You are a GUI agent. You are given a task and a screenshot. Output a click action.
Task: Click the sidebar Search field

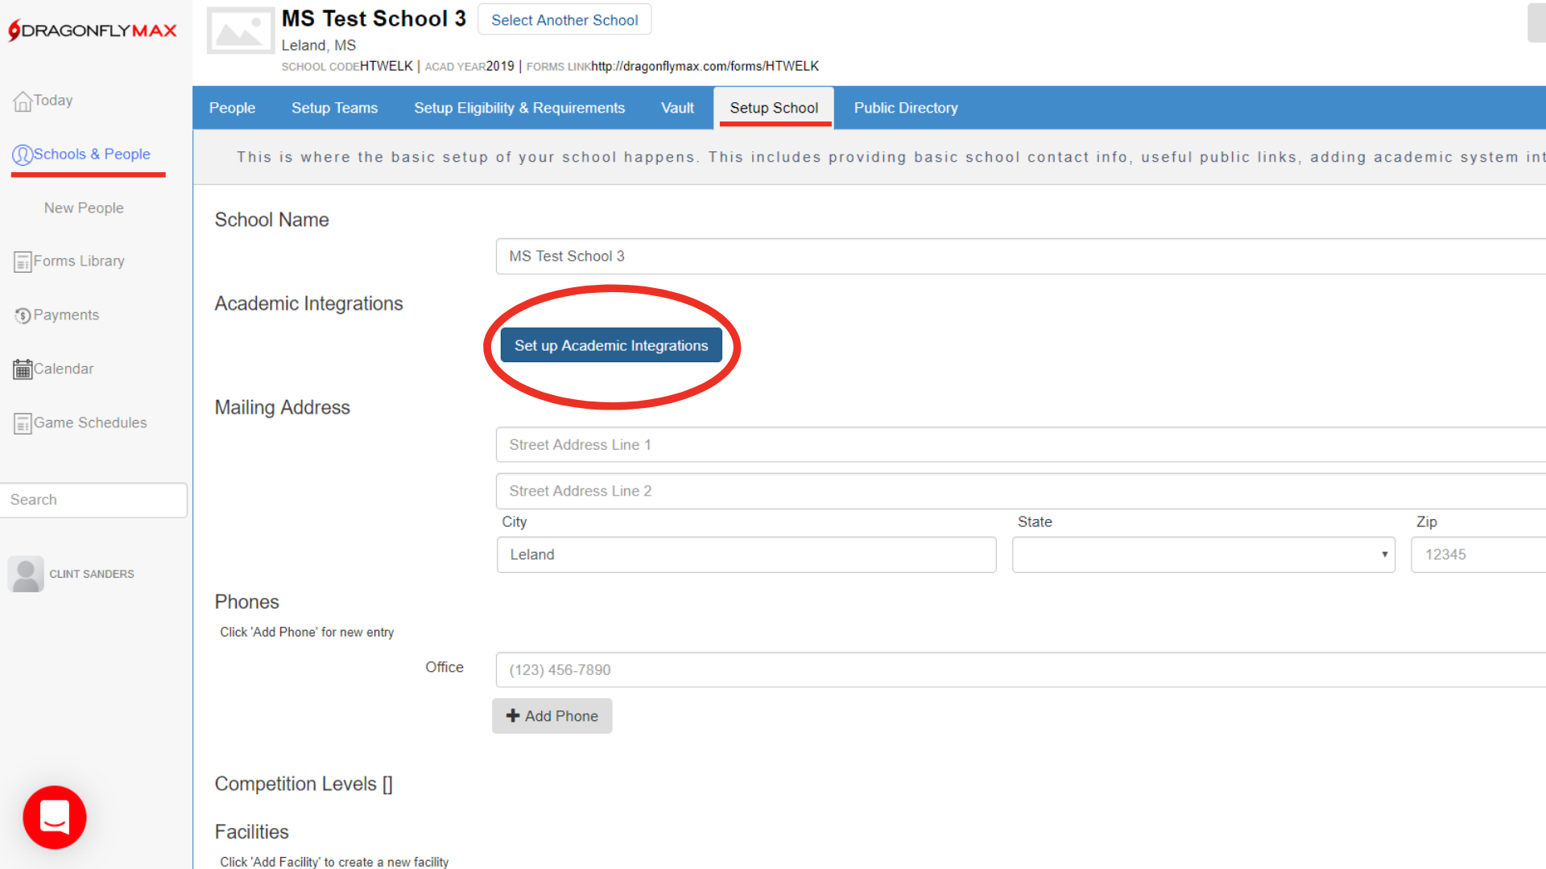(x=93, y=500)
